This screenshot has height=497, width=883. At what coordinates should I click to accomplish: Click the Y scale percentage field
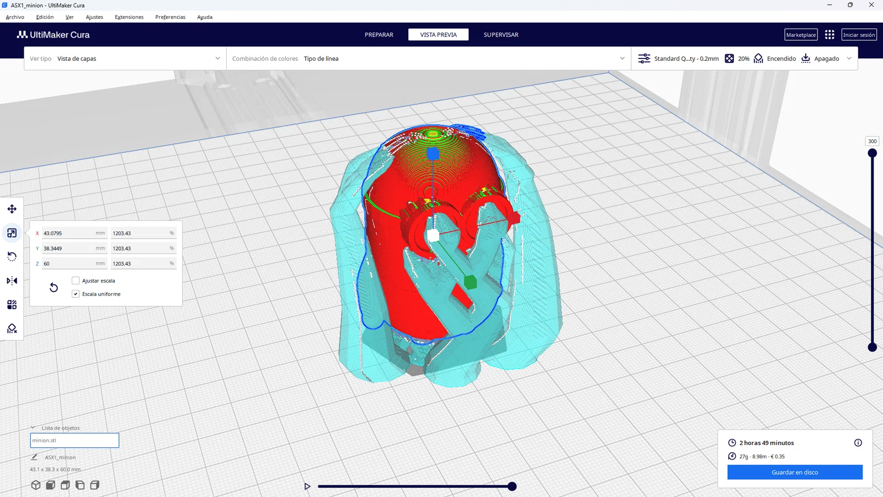coord(143,248)
